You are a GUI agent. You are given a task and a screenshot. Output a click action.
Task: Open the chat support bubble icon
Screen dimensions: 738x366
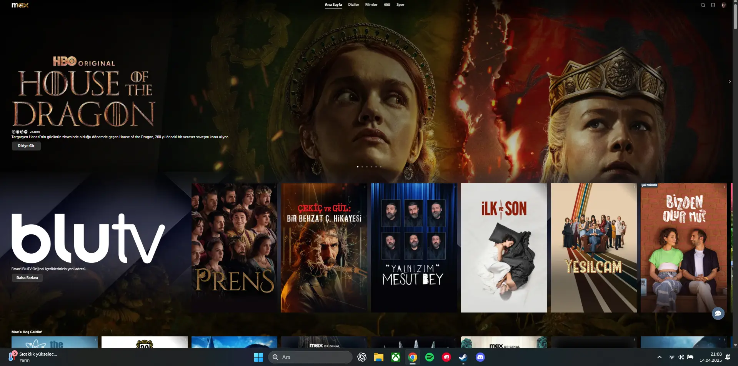[x=718, y=313]
